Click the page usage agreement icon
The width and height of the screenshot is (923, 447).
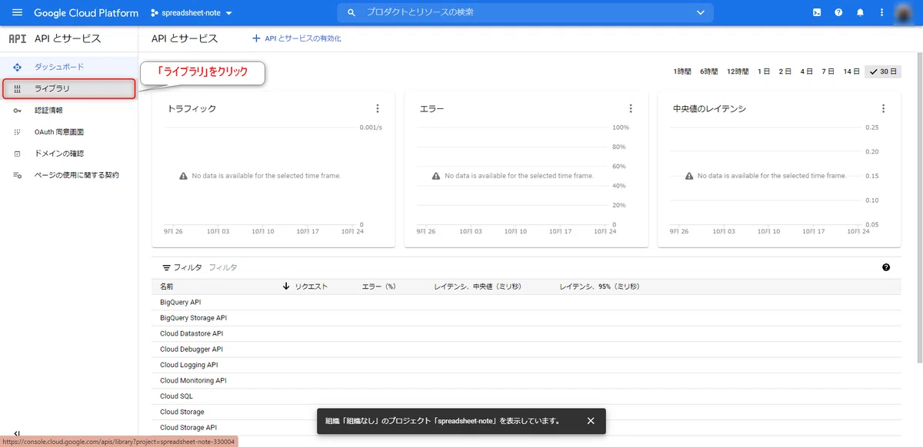point(17,175)
